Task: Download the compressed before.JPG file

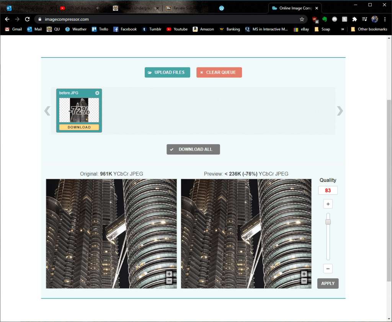Action: (x=79, y=127)
